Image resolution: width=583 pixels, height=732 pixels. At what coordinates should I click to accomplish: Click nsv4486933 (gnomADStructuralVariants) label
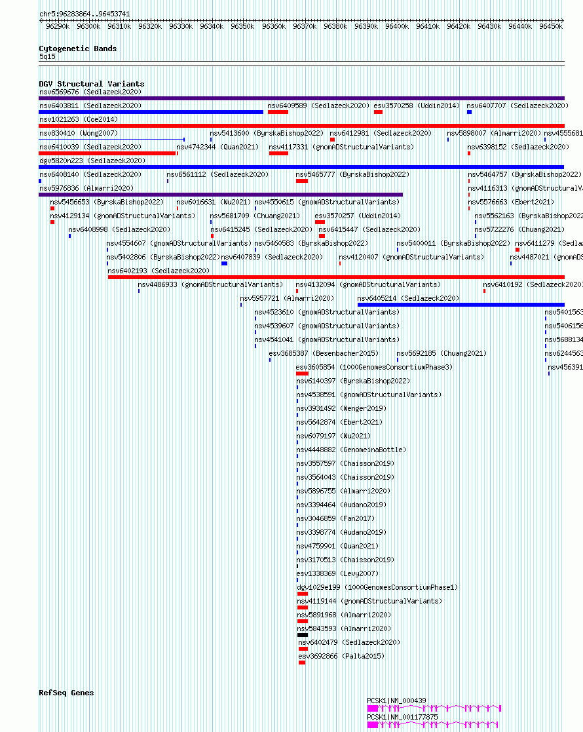(x=210, y=285)
